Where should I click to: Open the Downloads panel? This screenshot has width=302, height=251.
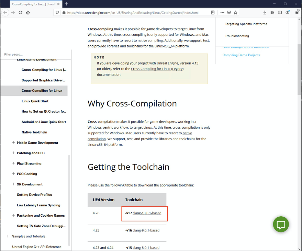click(265, 12)
